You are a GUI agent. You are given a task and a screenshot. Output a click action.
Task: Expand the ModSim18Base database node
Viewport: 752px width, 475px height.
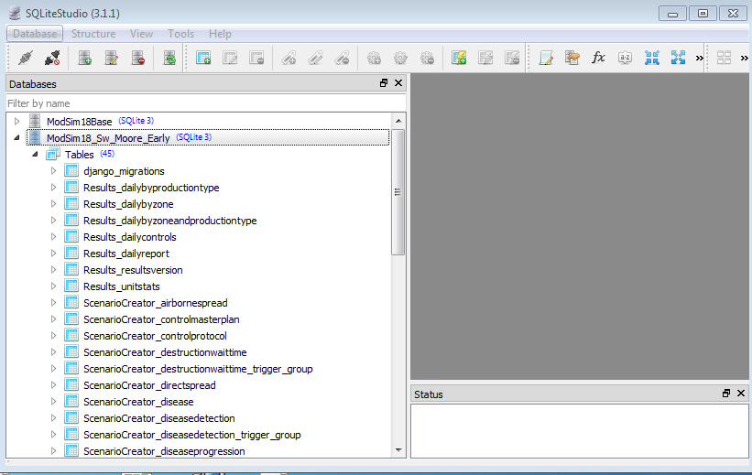point(16,121)
